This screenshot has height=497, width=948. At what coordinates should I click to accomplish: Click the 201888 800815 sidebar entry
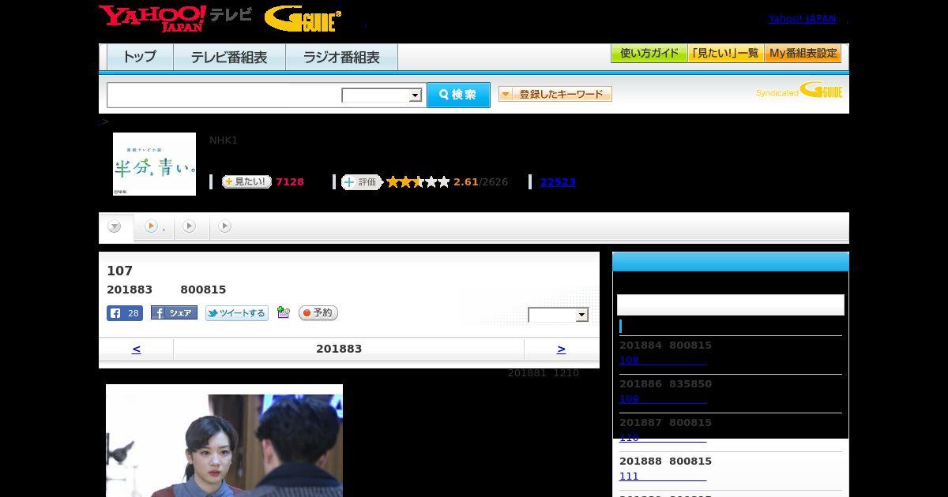point(665,461)
